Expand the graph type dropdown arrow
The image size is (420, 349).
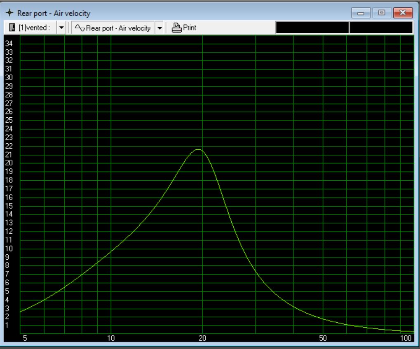160,28
